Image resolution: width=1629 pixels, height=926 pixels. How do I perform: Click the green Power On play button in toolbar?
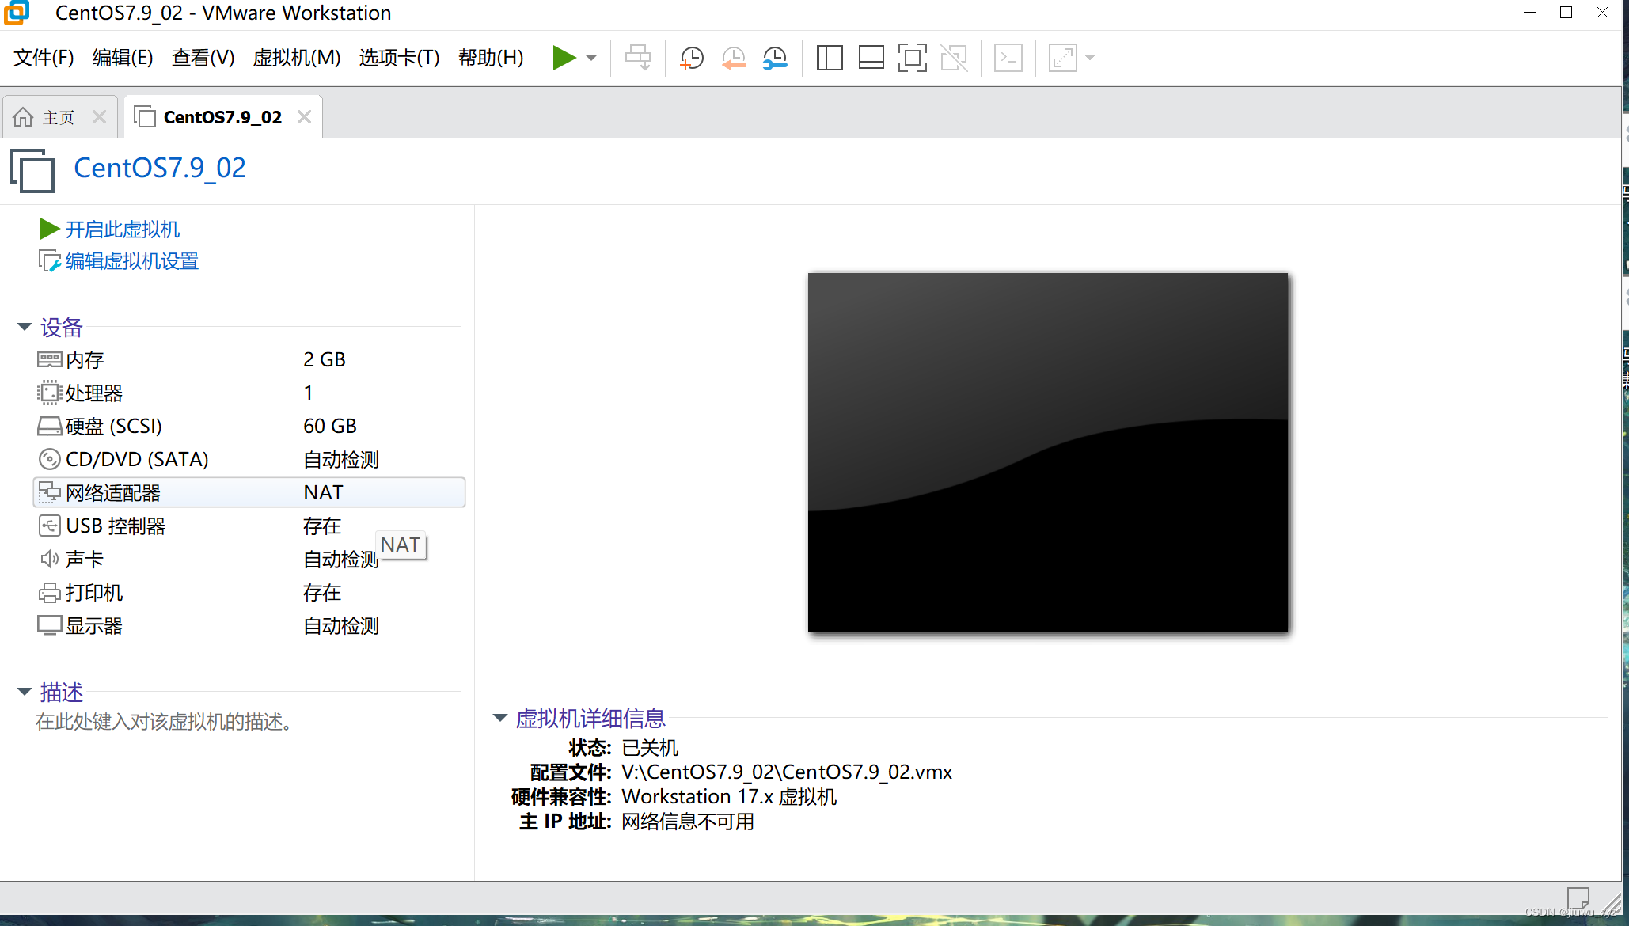563,58
